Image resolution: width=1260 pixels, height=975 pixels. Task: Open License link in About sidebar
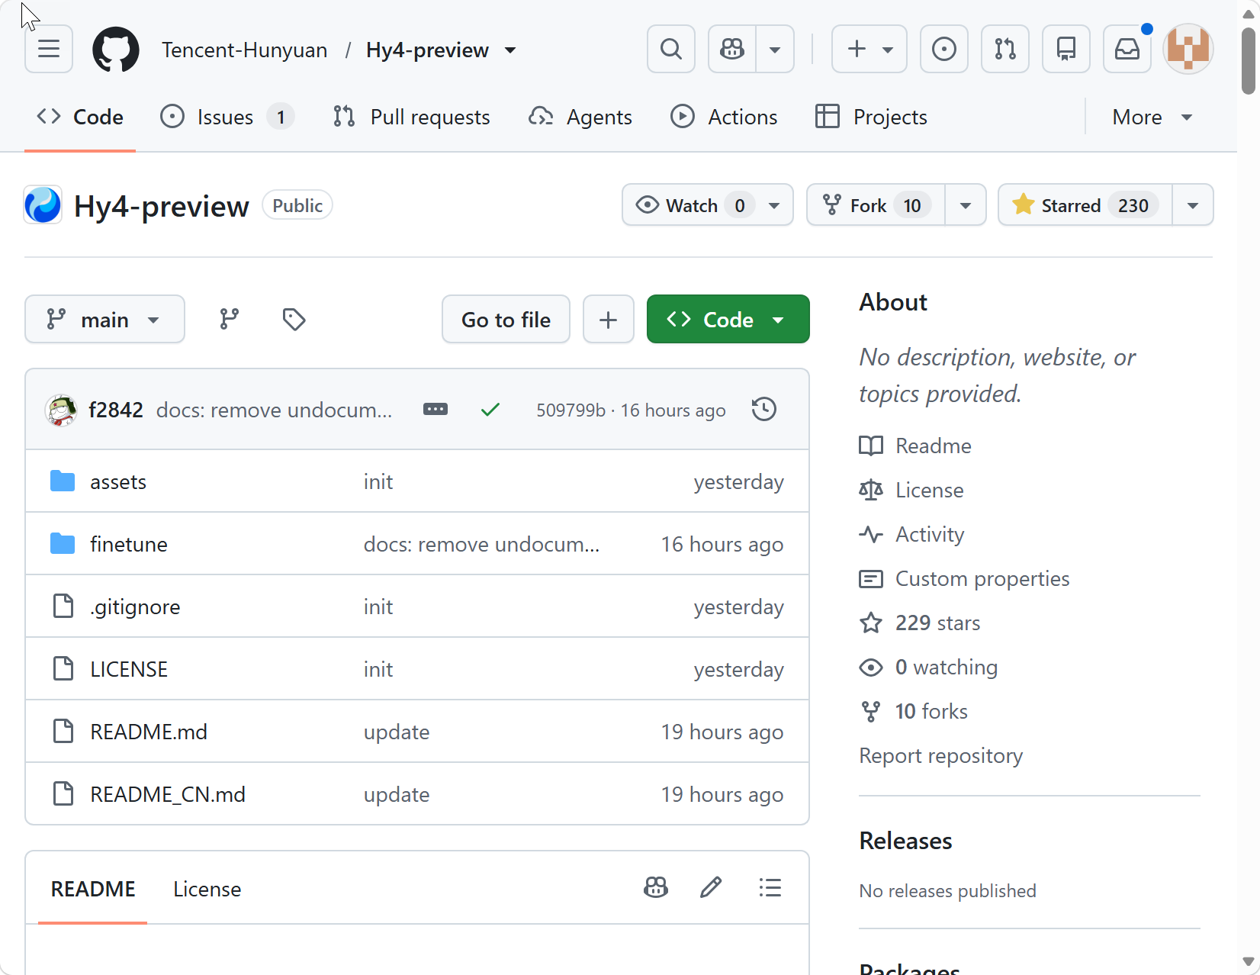(911, 491)
